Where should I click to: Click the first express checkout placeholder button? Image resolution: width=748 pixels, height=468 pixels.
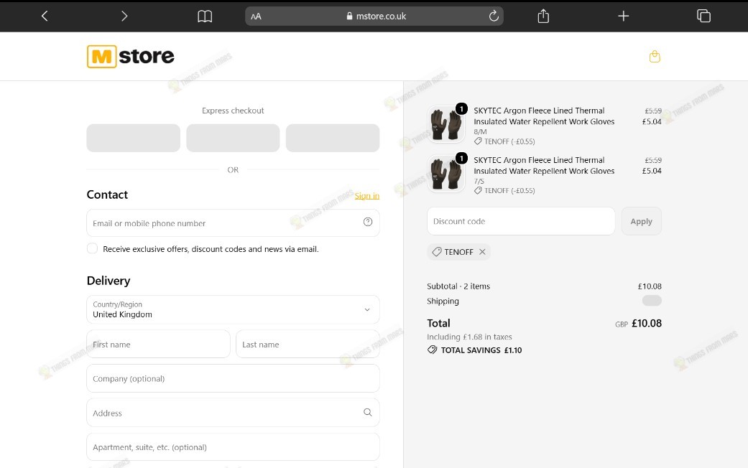pos(133,138)
